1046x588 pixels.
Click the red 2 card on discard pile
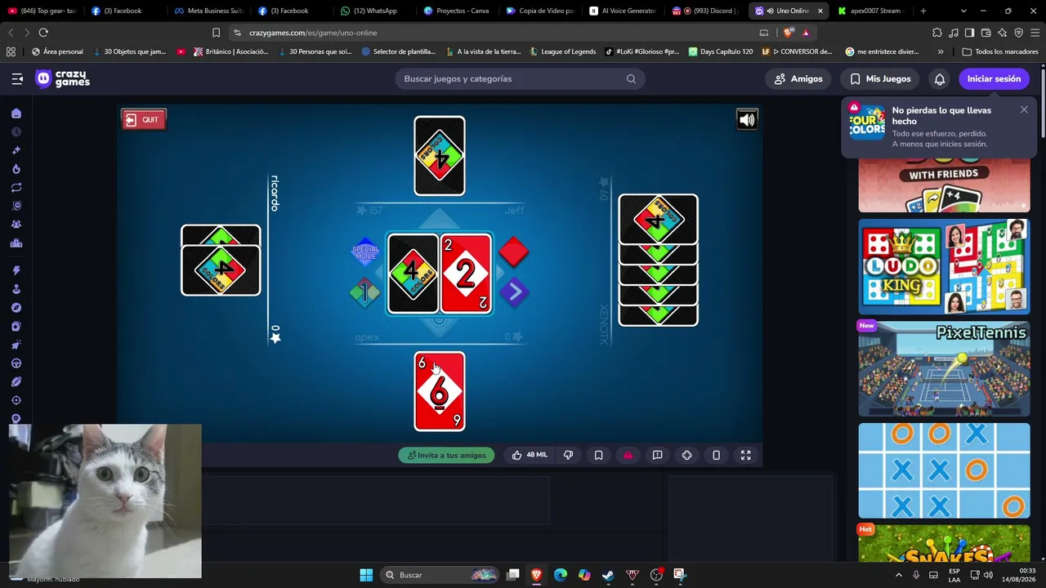tap(466, 274)
